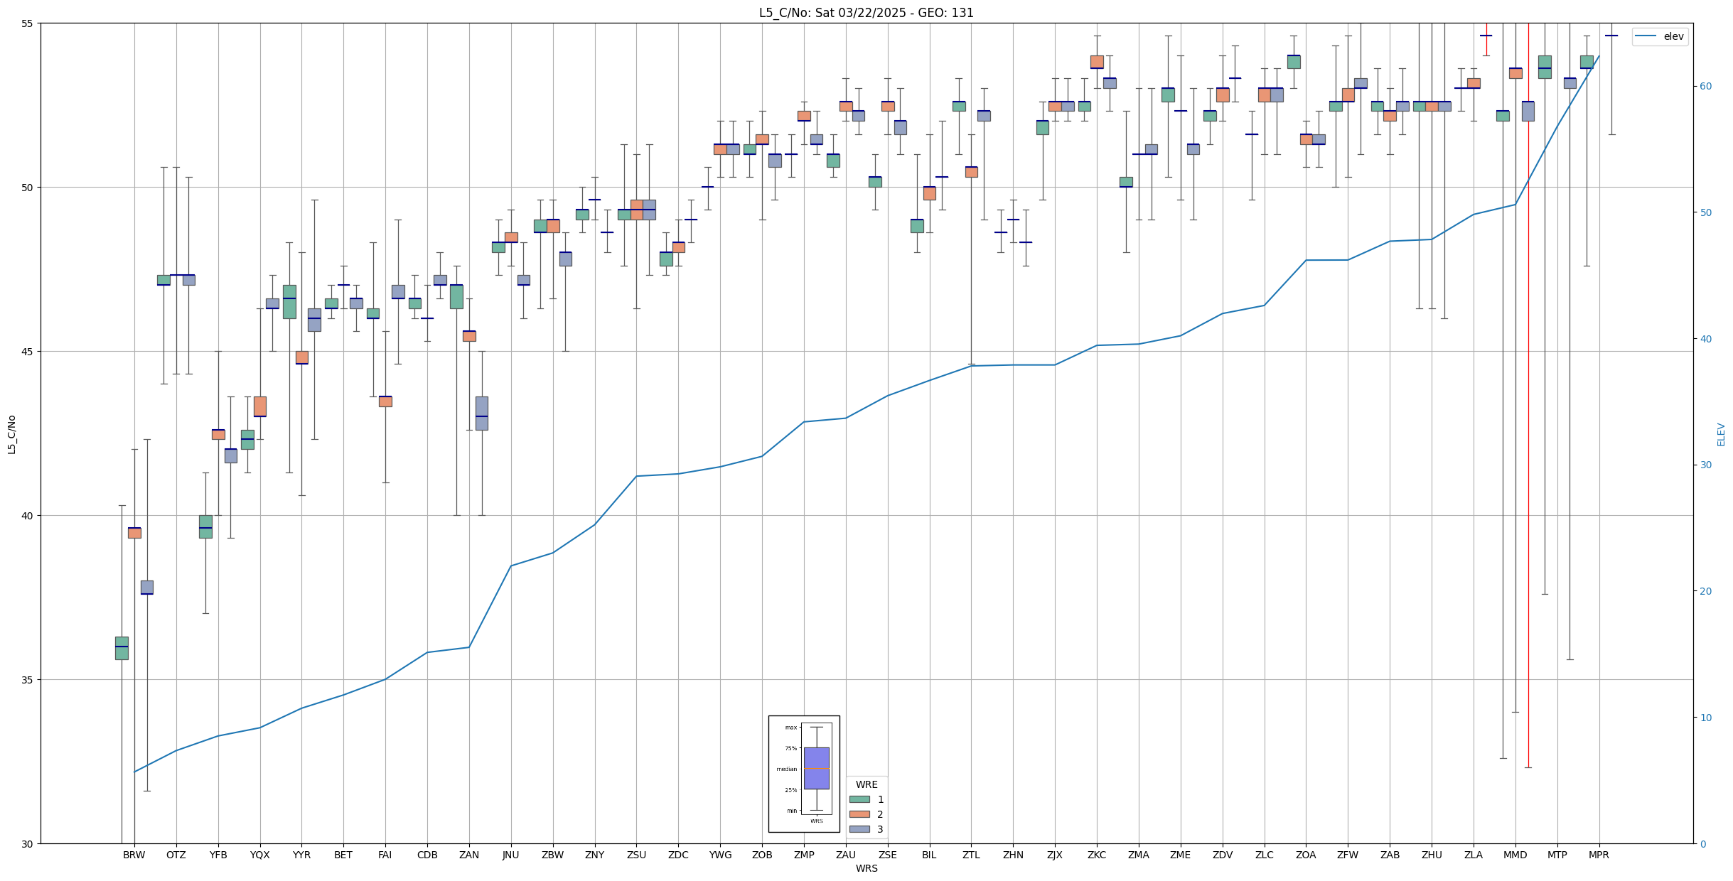Click the MMD x-axis station label
This screenshot has width=1733, height=881.
(1515, 855)
